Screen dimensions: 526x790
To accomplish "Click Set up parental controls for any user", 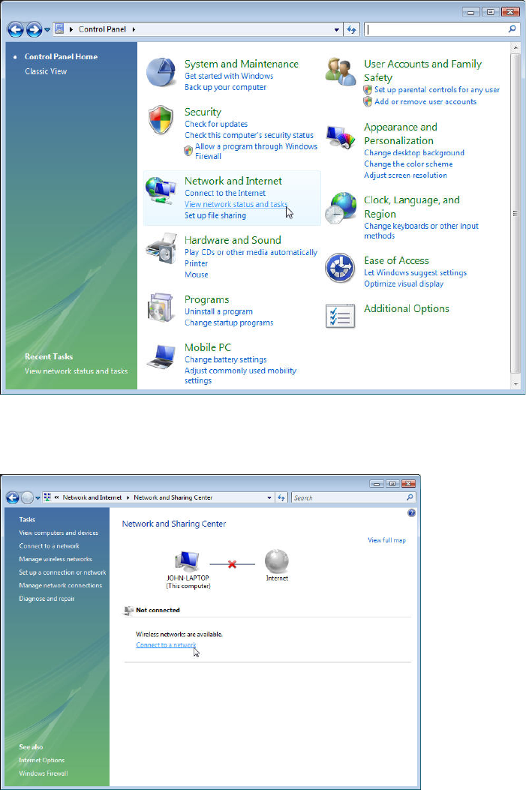I will click(437, 90).
